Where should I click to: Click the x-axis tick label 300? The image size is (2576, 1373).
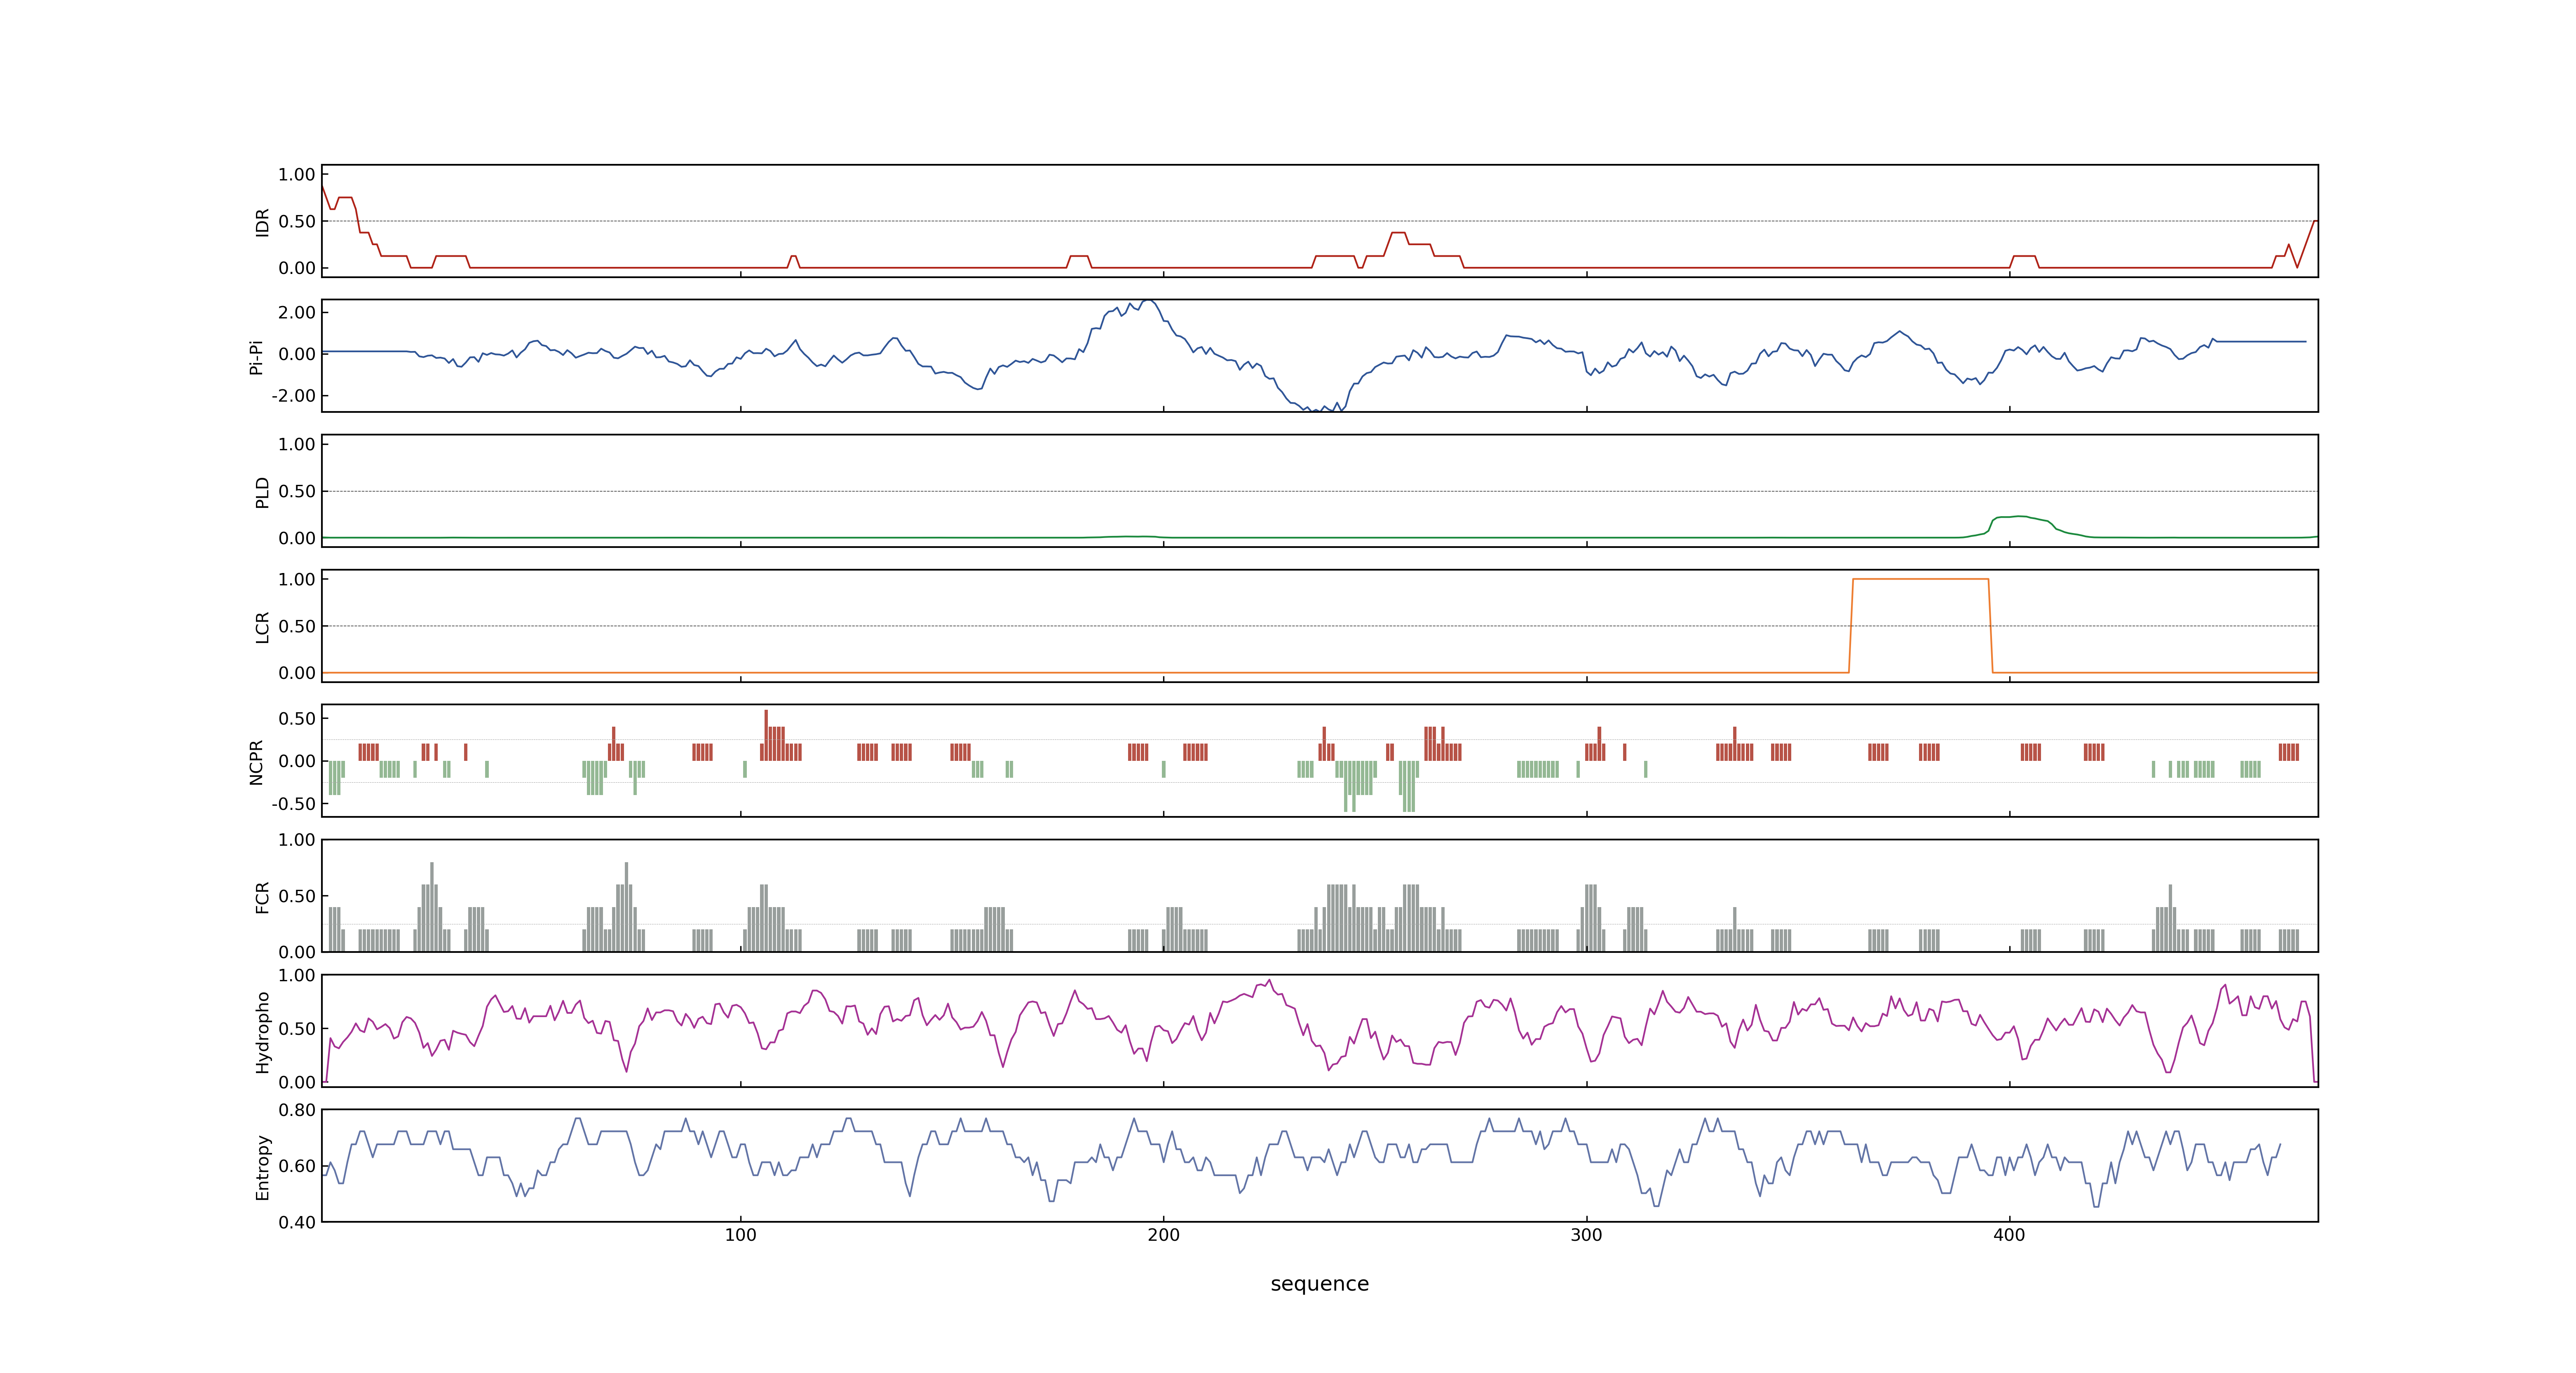point(1586,1235)
